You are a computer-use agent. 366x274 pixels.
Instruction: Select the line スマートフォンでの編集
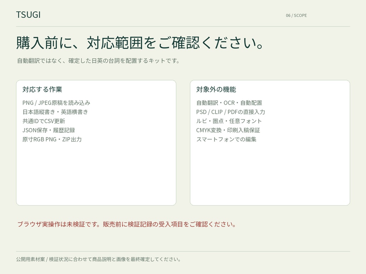point(226,139)
